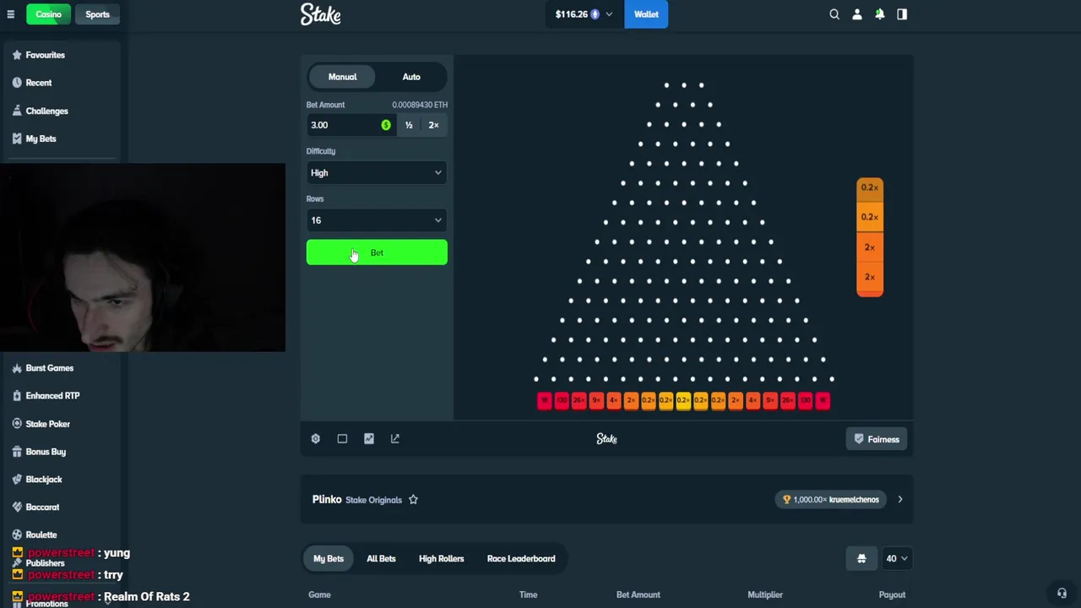Click Stake Originals provider link
1081x608 pixels.
(373, 500)
